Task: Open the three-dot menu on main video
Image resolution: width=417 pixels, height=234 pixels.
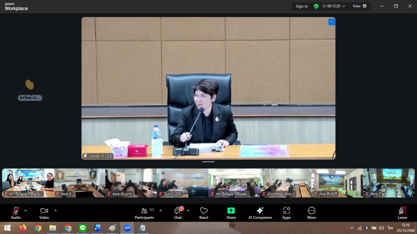Action: click(332, 22)
